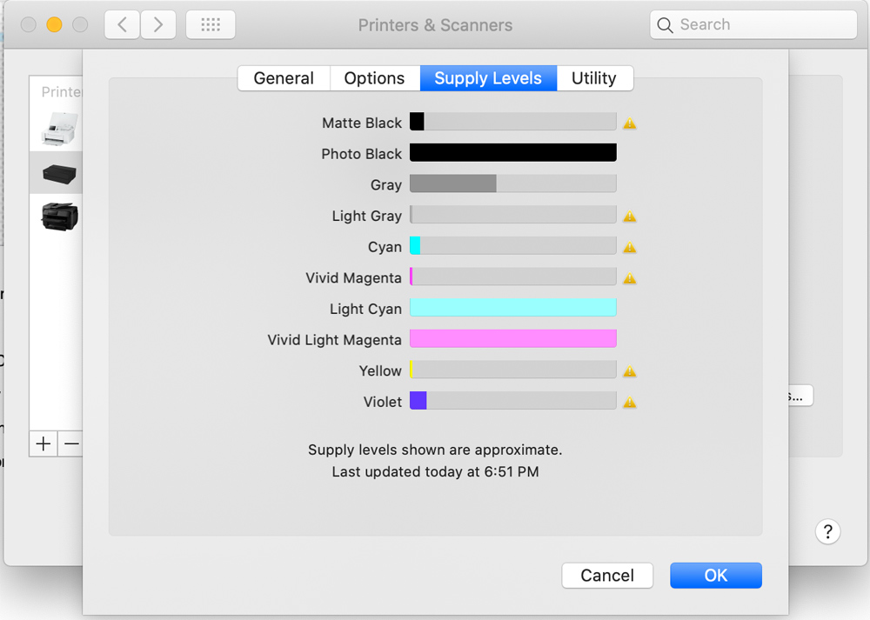Dismiss the dialog with Cancel
The height and width of the screenshot is (620, 870).
607,576
